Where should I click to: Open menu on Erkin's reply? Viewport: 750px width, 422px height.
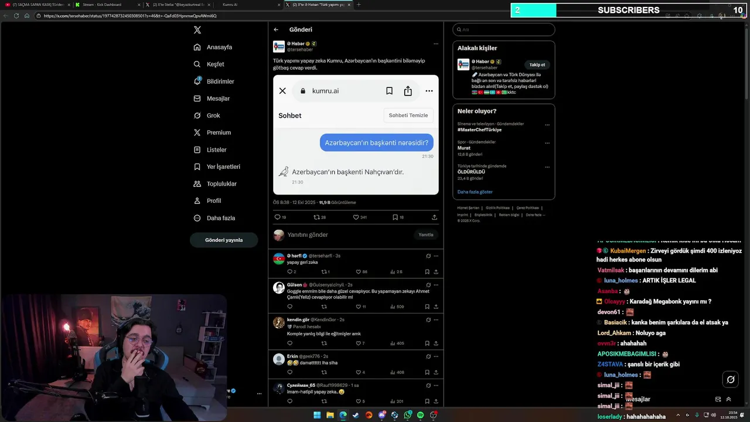click(435, 356)
